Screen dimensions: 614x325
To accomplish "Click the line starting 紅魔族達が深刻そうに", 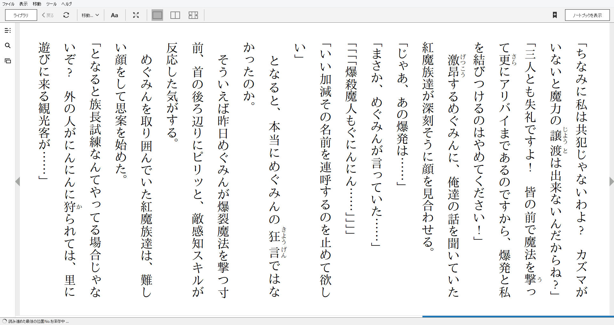I will click(428, 147).
